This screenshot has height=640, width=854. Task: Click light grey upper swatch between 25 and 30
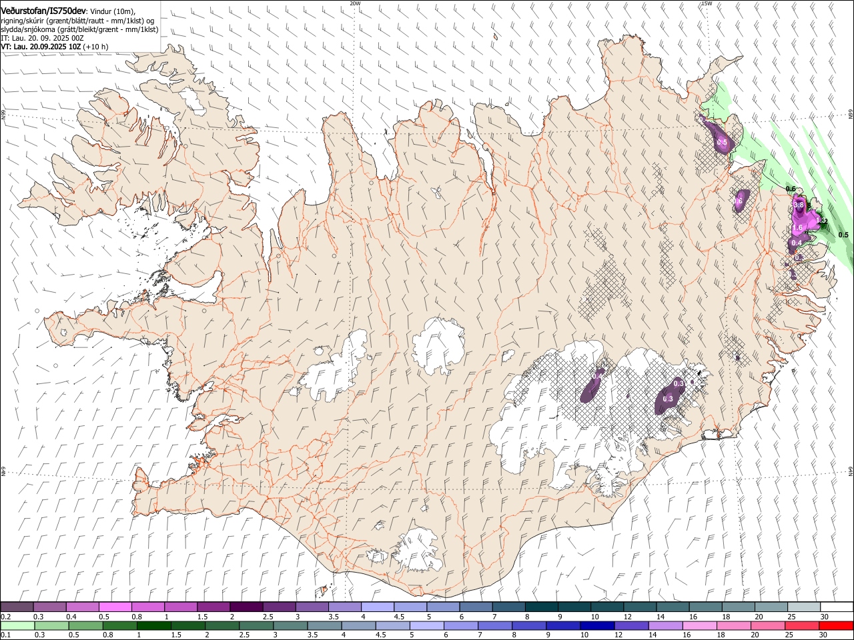coord(803,607)
